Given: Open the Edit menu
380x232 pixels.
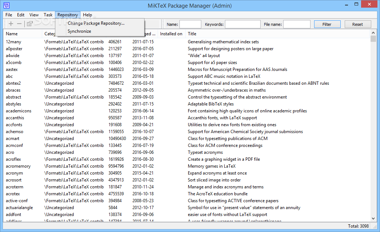Looking at the screenshot, I should click(21, 15).
